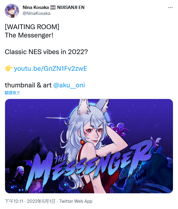178x209 pixels.
Task: Open the tweet's three-dot more options menu
Action: 170,8
